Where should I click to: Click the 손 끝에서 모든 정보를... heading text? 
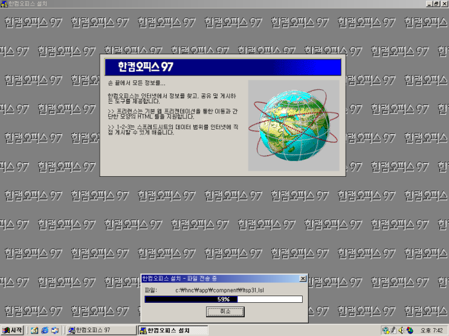pyautogui.click(x=137, y=83)
